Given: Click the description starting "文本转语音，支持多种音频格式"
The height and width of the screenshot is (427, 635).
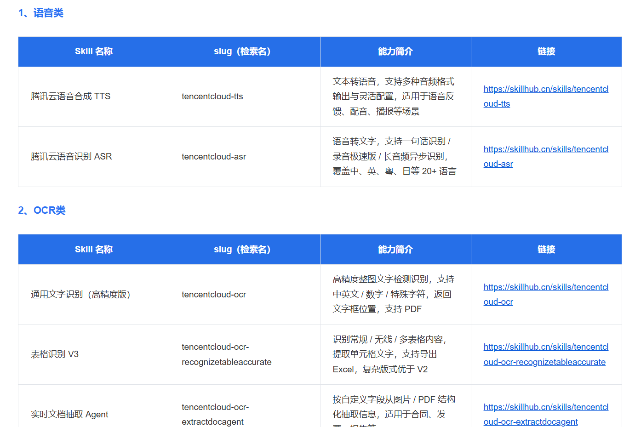Looking at the screenshot, I should point(394,97).
